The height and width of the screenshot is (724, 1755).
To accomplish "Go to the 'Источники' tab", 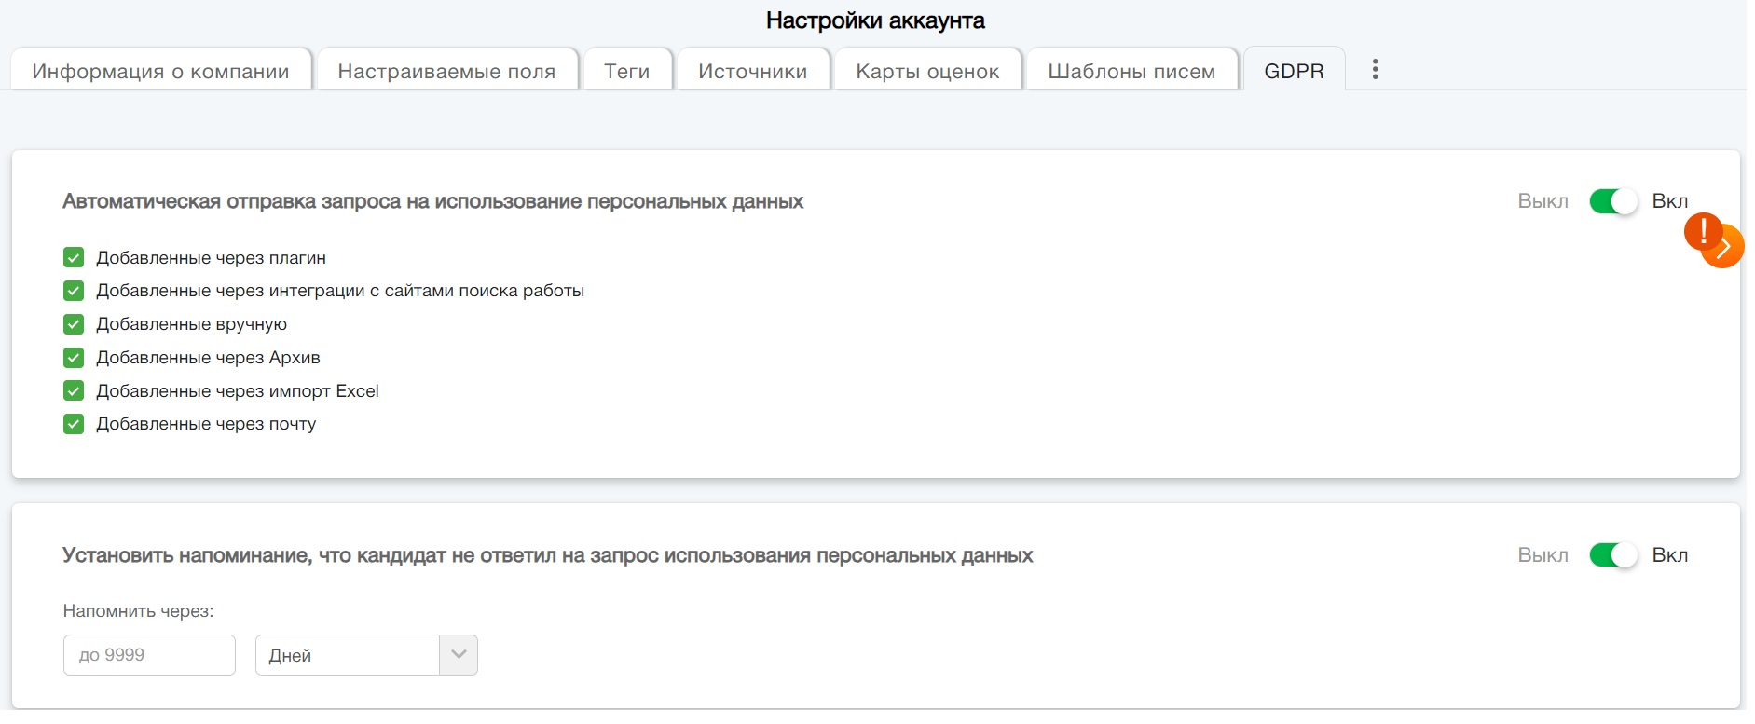I will click(x=752, y=72).
